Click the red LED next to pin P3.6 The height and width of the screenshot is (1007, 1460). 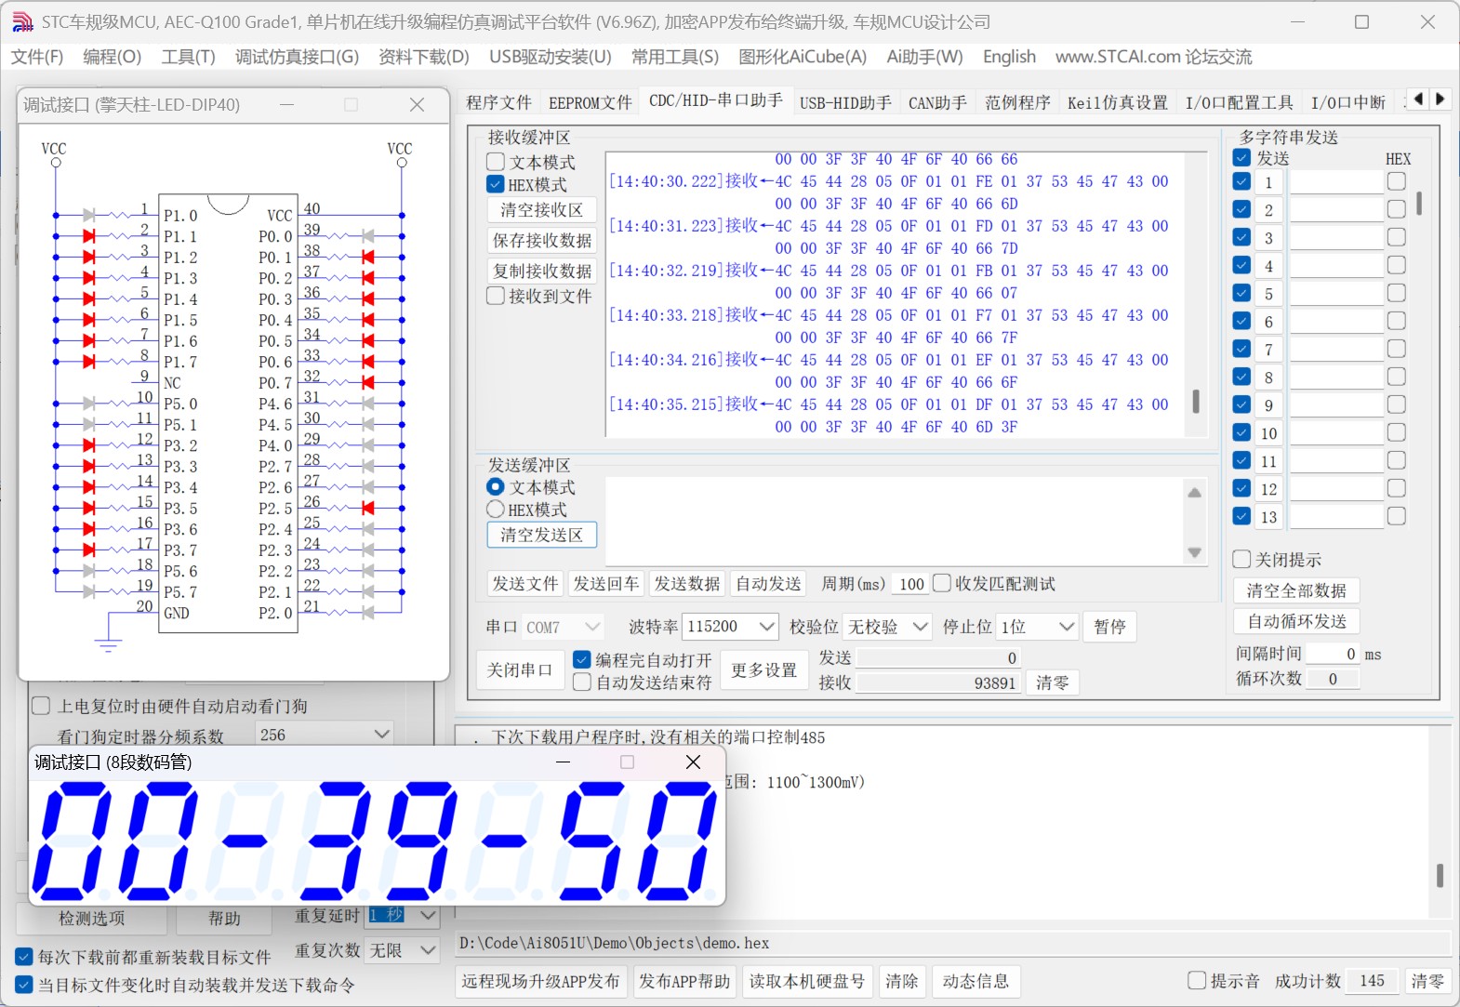click(x=89, y=529)
